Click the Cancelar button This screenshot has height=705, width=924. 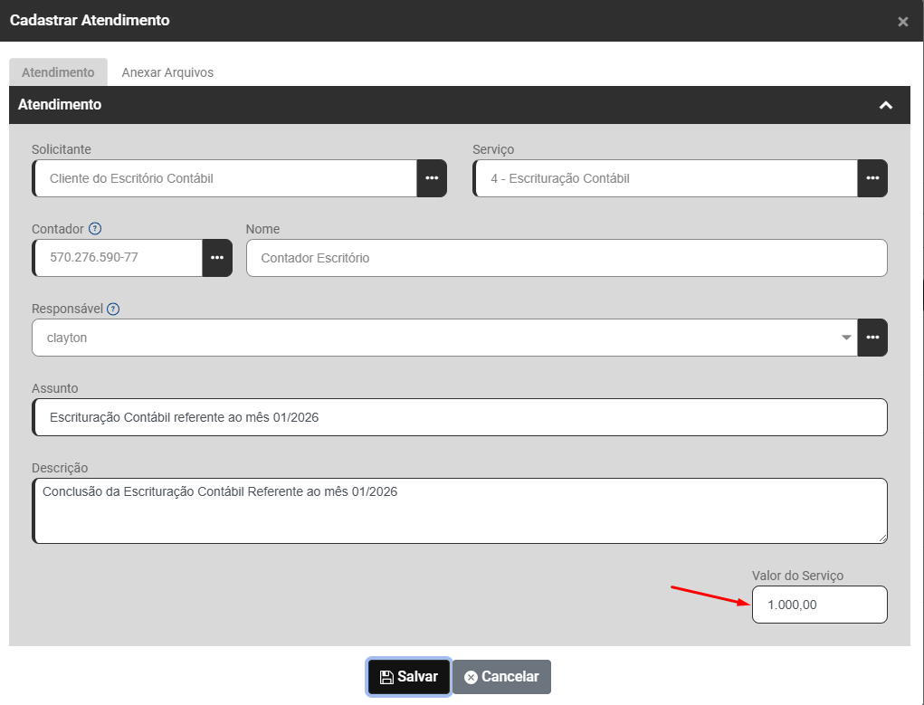[501, 677]
